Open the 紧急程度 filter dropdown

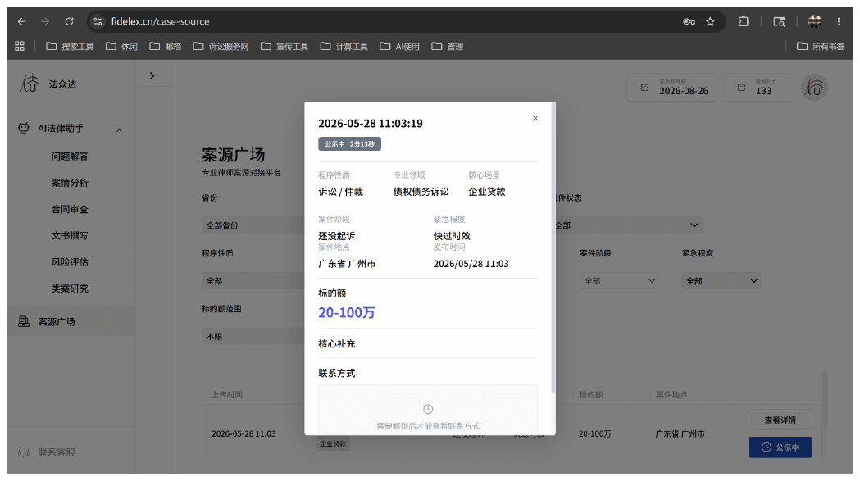[x=721, y=281]
